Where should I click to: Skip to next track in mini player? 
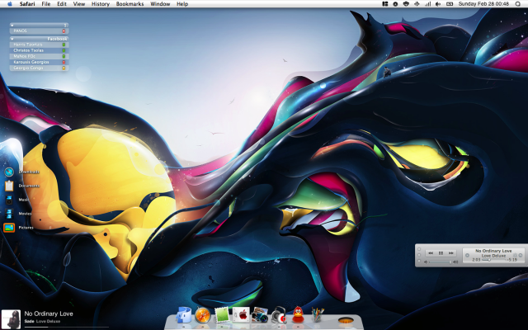[x=451, y=253]
